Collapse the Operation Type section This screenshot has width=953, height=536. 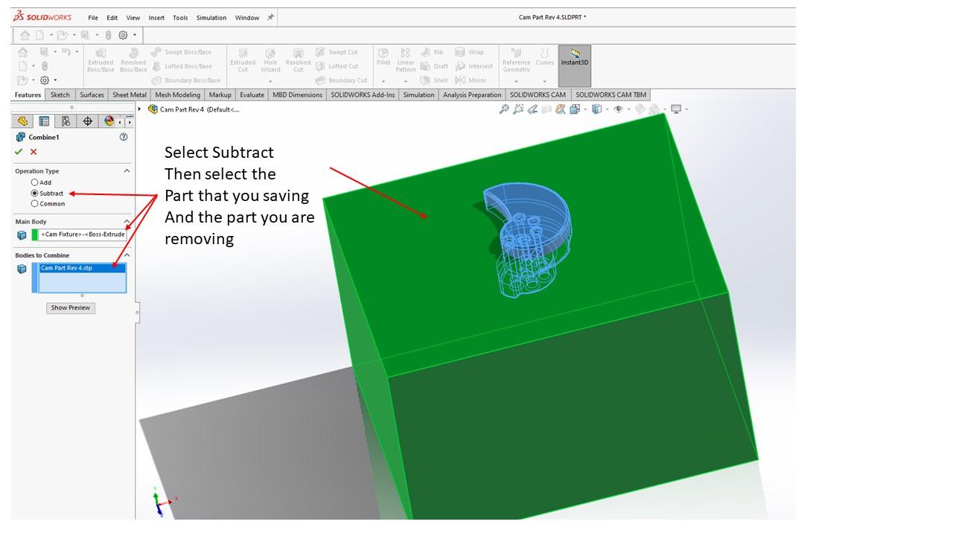(127, 171)
